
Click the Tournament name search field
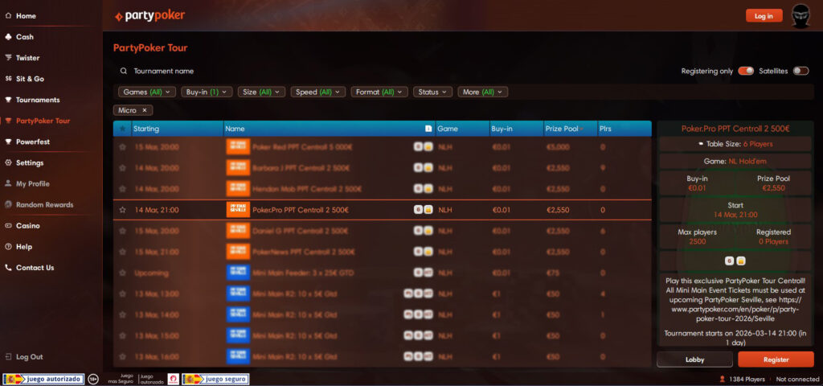coord(164,71)
